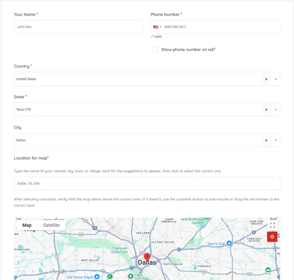Open the phone country flag selector
This screenshot has width=294, height=280.
[x=157, y=27]
